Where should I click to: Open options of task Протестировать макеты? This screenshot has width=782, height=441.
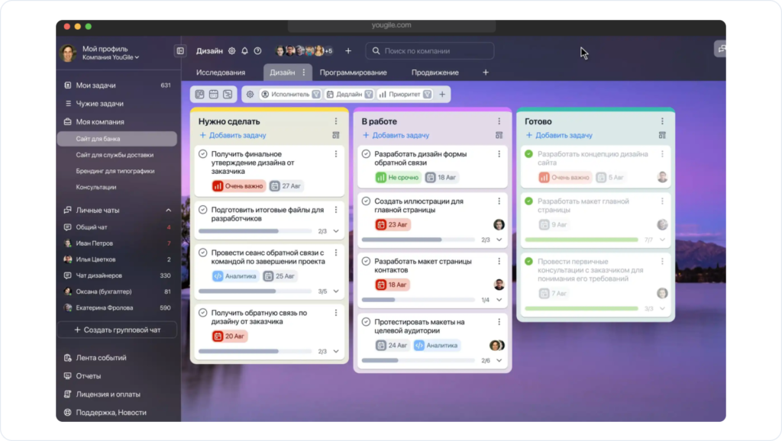pos(499,322)
